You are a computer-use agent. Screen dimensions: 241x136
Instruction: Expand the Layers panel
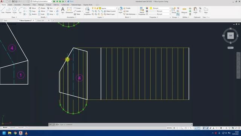click(x=101, y=17)
